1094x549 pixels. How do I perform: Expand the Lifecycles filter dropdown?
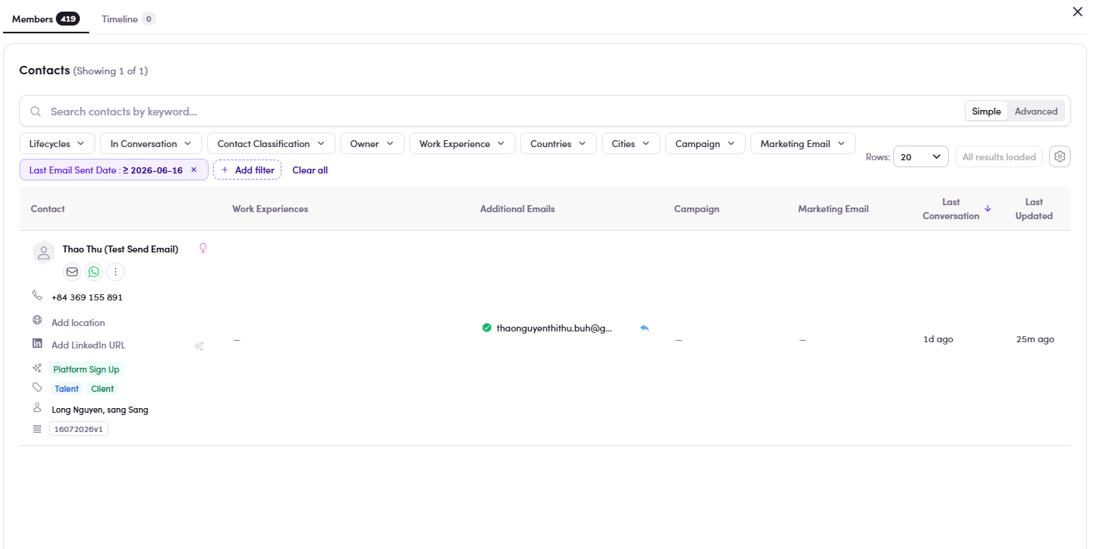point(57,144)
